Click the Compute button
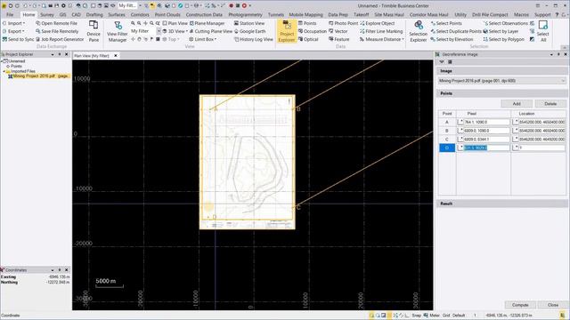The height and width of the screenshot is (320, 570). (x=520, y=305)
